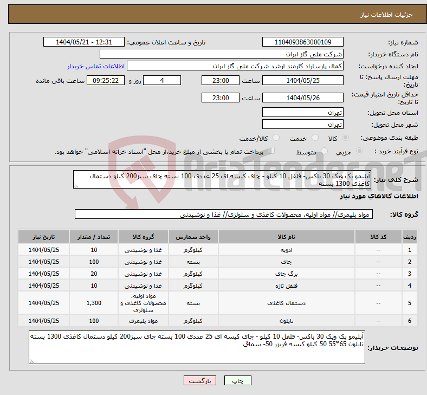Click the response deadline date 1404/05/25 field
The height and width of the screenshot is (395, 427).
pos(302,80)
